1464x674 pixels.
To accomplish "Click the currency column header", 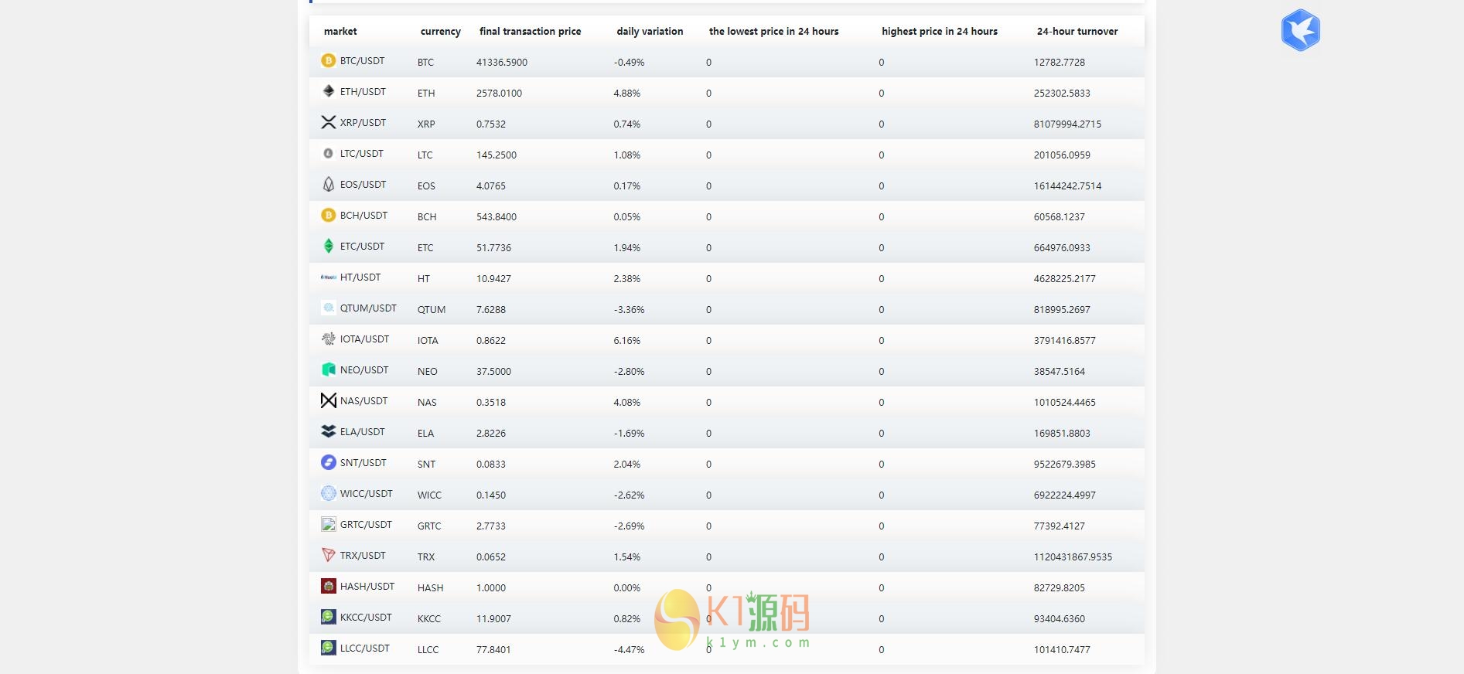I will (x=441, y=32).
